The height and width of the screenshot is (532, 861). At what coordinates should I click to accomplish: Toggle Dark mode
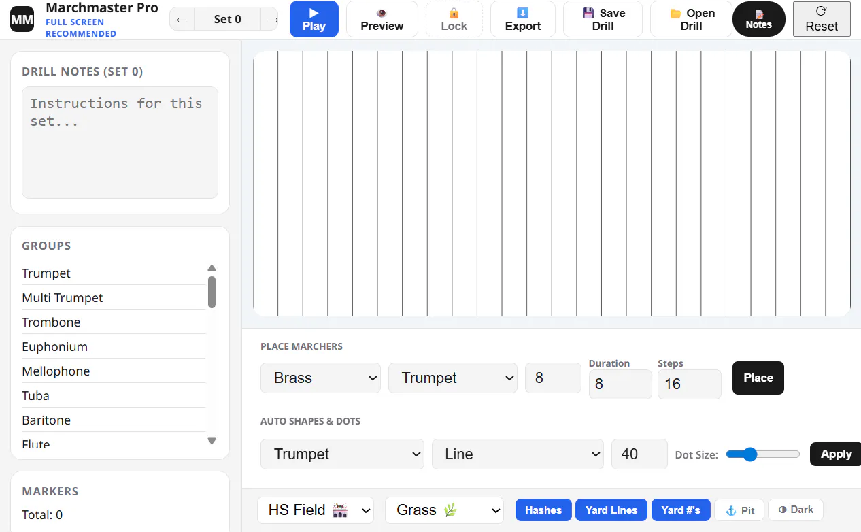coord(796,510)
